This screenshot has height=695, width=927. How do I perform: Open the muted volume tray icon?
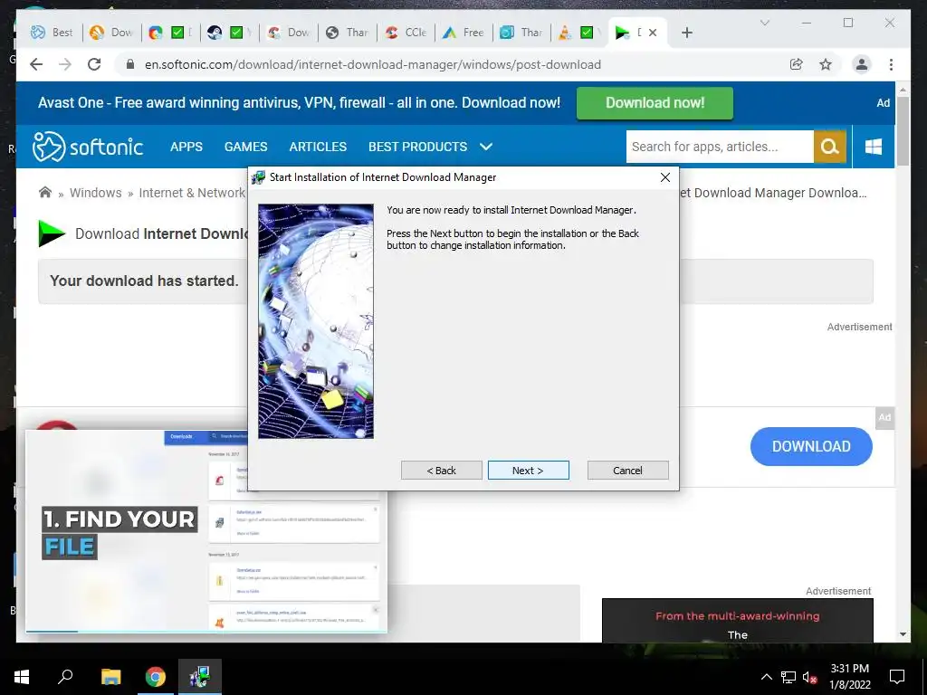[x=810, y=677]
